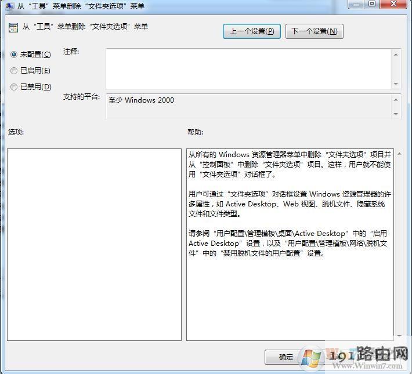Click the window title bar system icon

[x=10, y=6]
